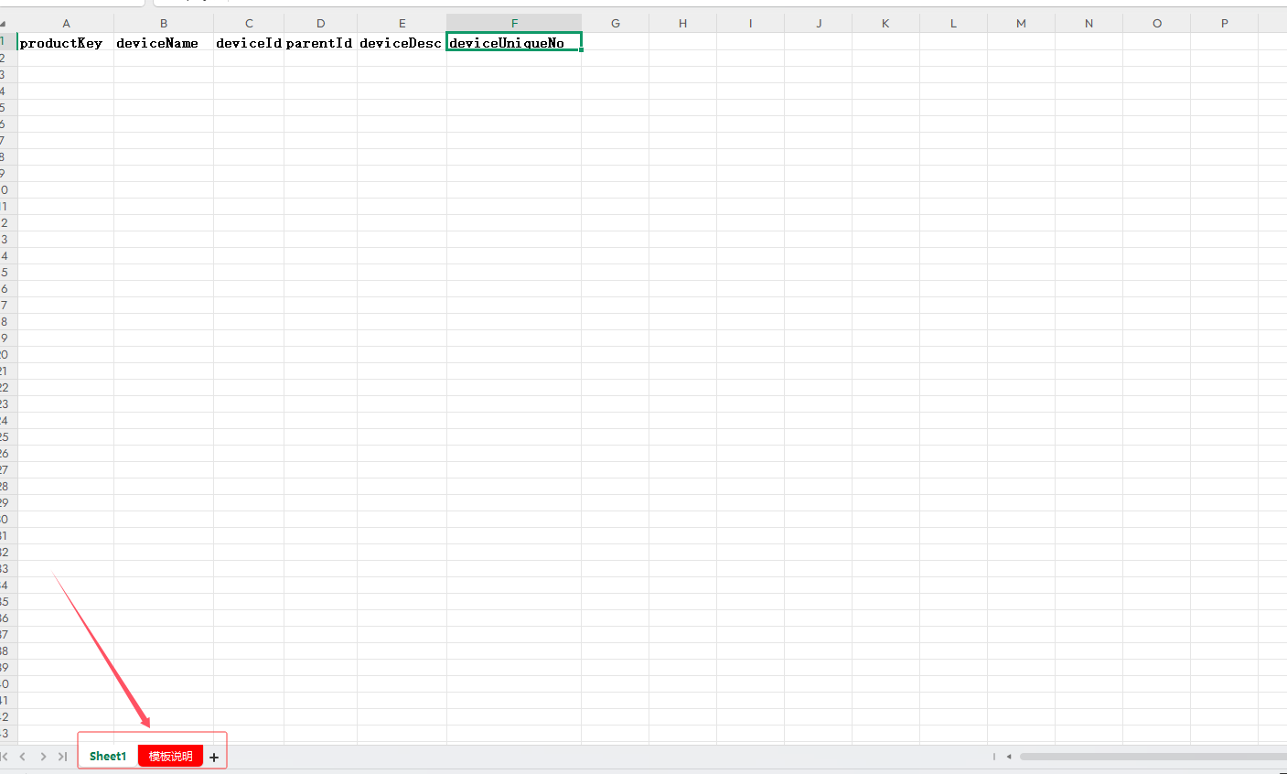Select column N header

pos(1089,23)
